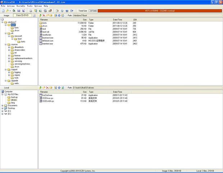Click the orange overload capacity bar
223x173 pixels.
click(160, 11)
